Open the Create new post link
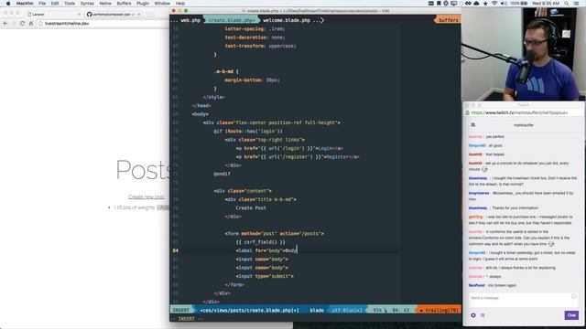586x329 pixels. (146, 196)
